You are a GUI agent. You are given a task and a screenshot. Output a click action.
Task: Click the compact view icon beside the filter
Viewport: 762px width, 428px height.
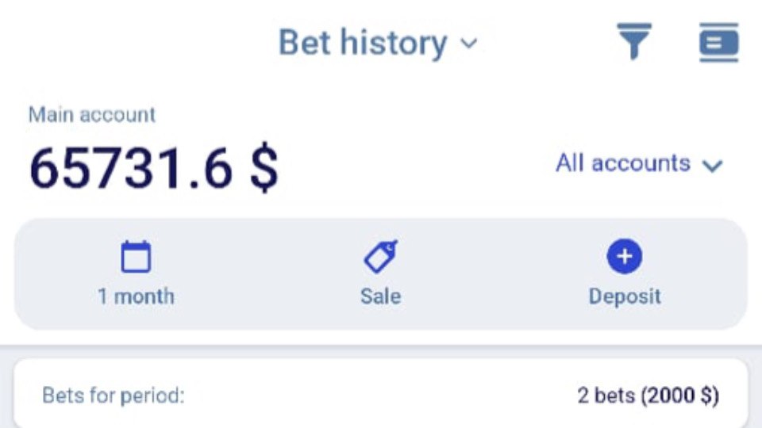point(719,42)
